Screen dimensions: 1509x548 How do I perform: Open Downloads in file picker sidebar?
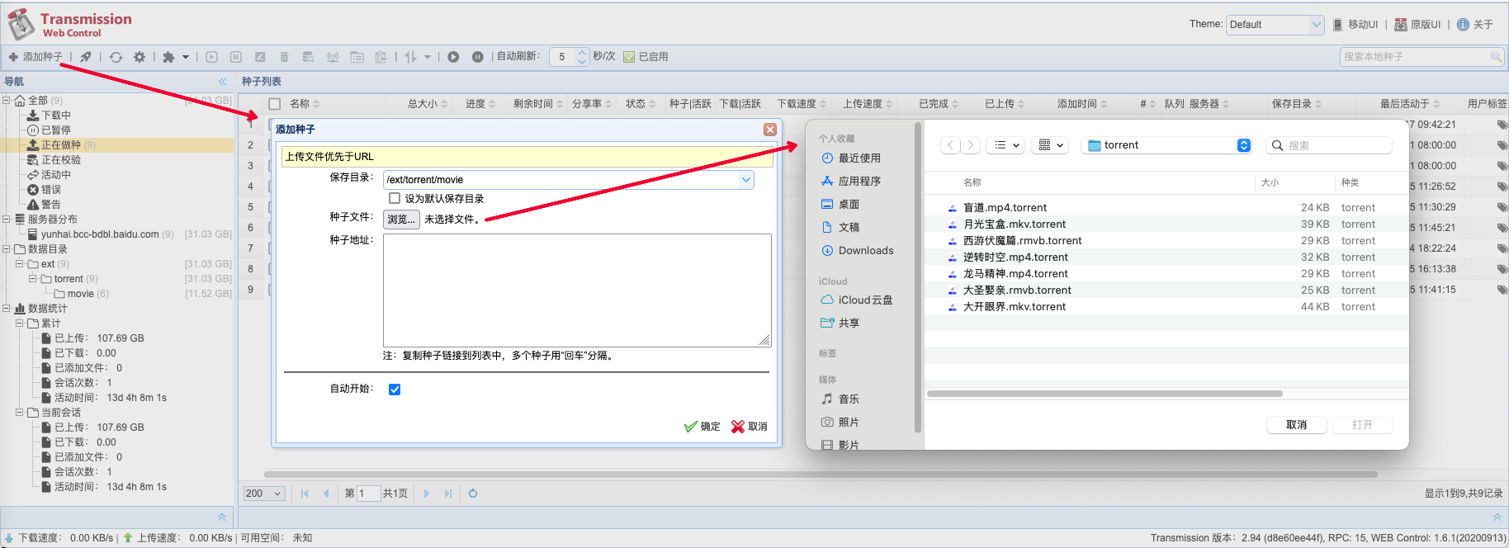coord(857,251)
